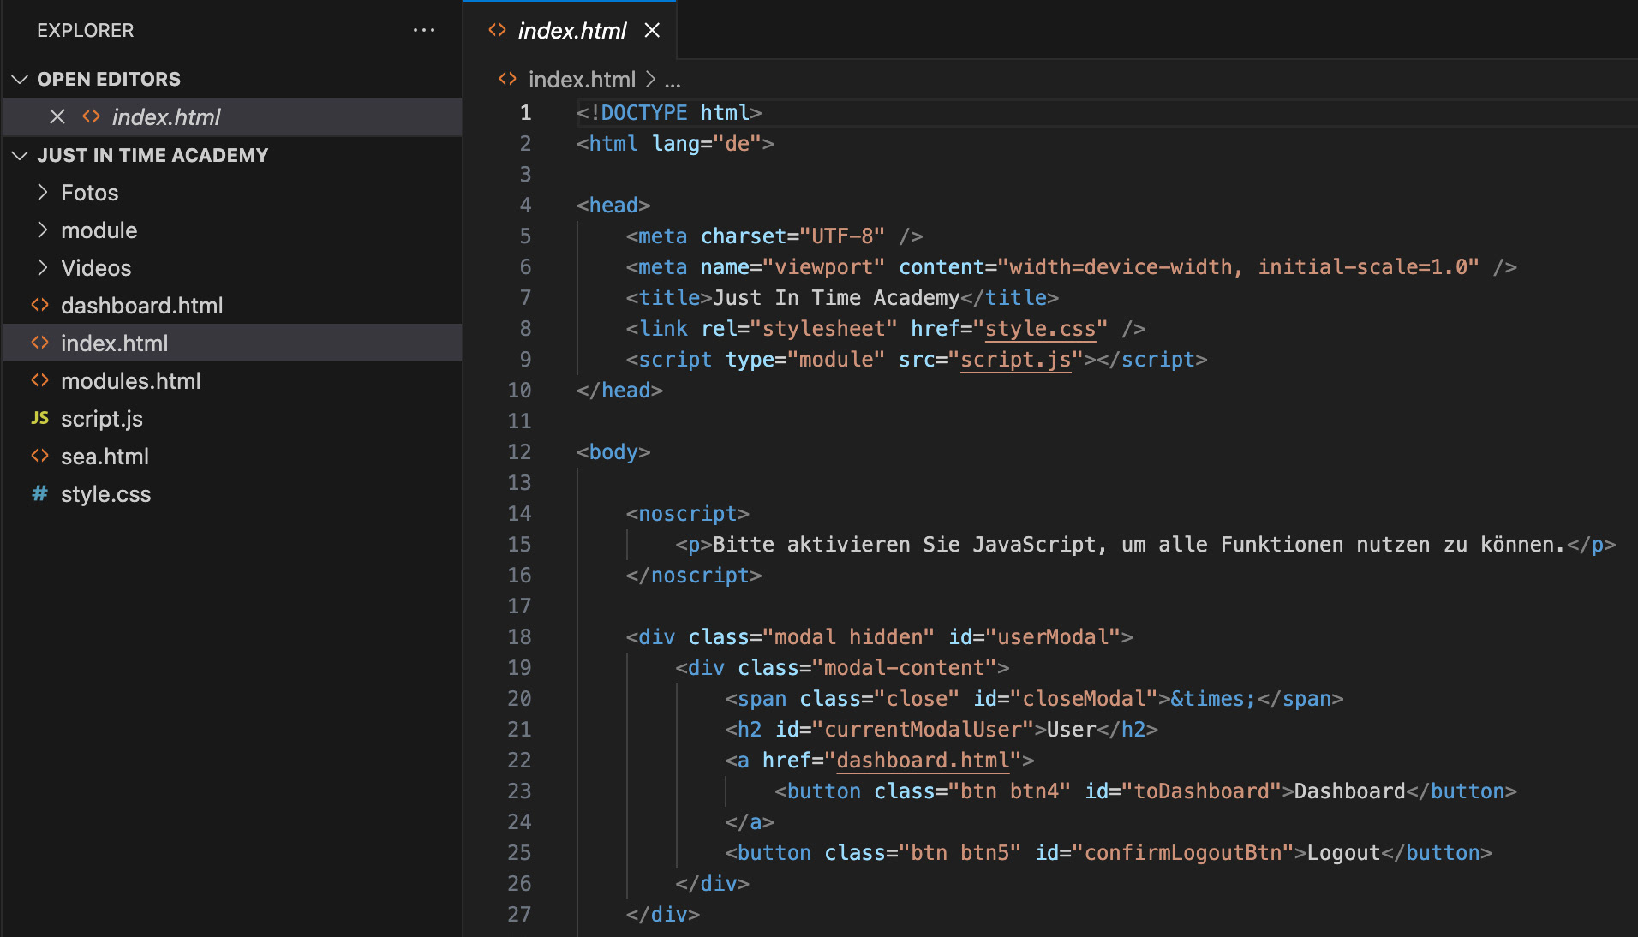Open style.css from the file tree
Screen dimensions: 1638x937
coord(105,494)
